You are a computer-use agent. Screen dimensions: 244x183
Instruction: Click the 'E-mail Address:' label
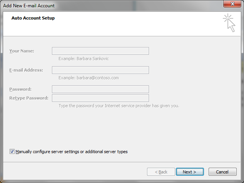(26, 70)
